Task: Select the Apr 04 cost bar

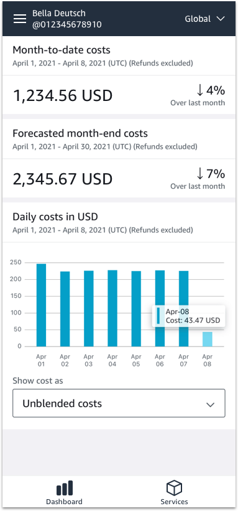Action: pos(112,308)
